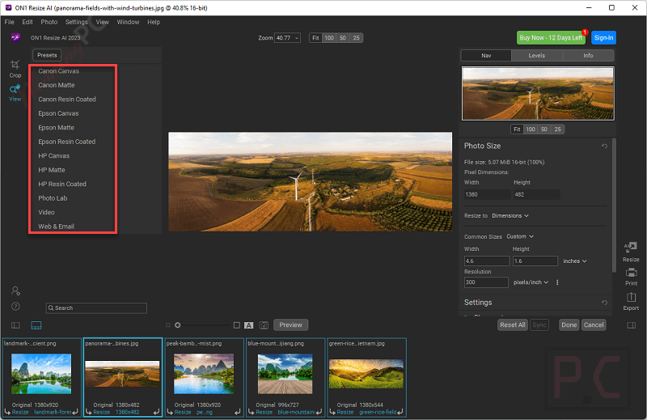Adjust the thumbnail size slider

click(178, 325)
